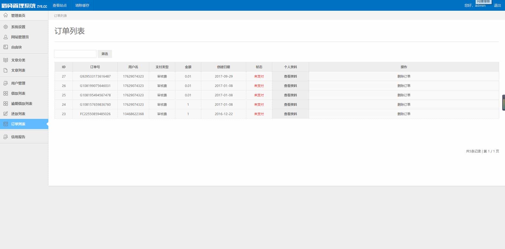Click the users icon beside 用户管理

click(6, 83)
